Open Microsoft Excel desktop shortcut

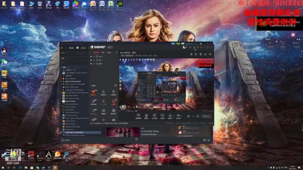pyautogui.click(x=111, y=5)
